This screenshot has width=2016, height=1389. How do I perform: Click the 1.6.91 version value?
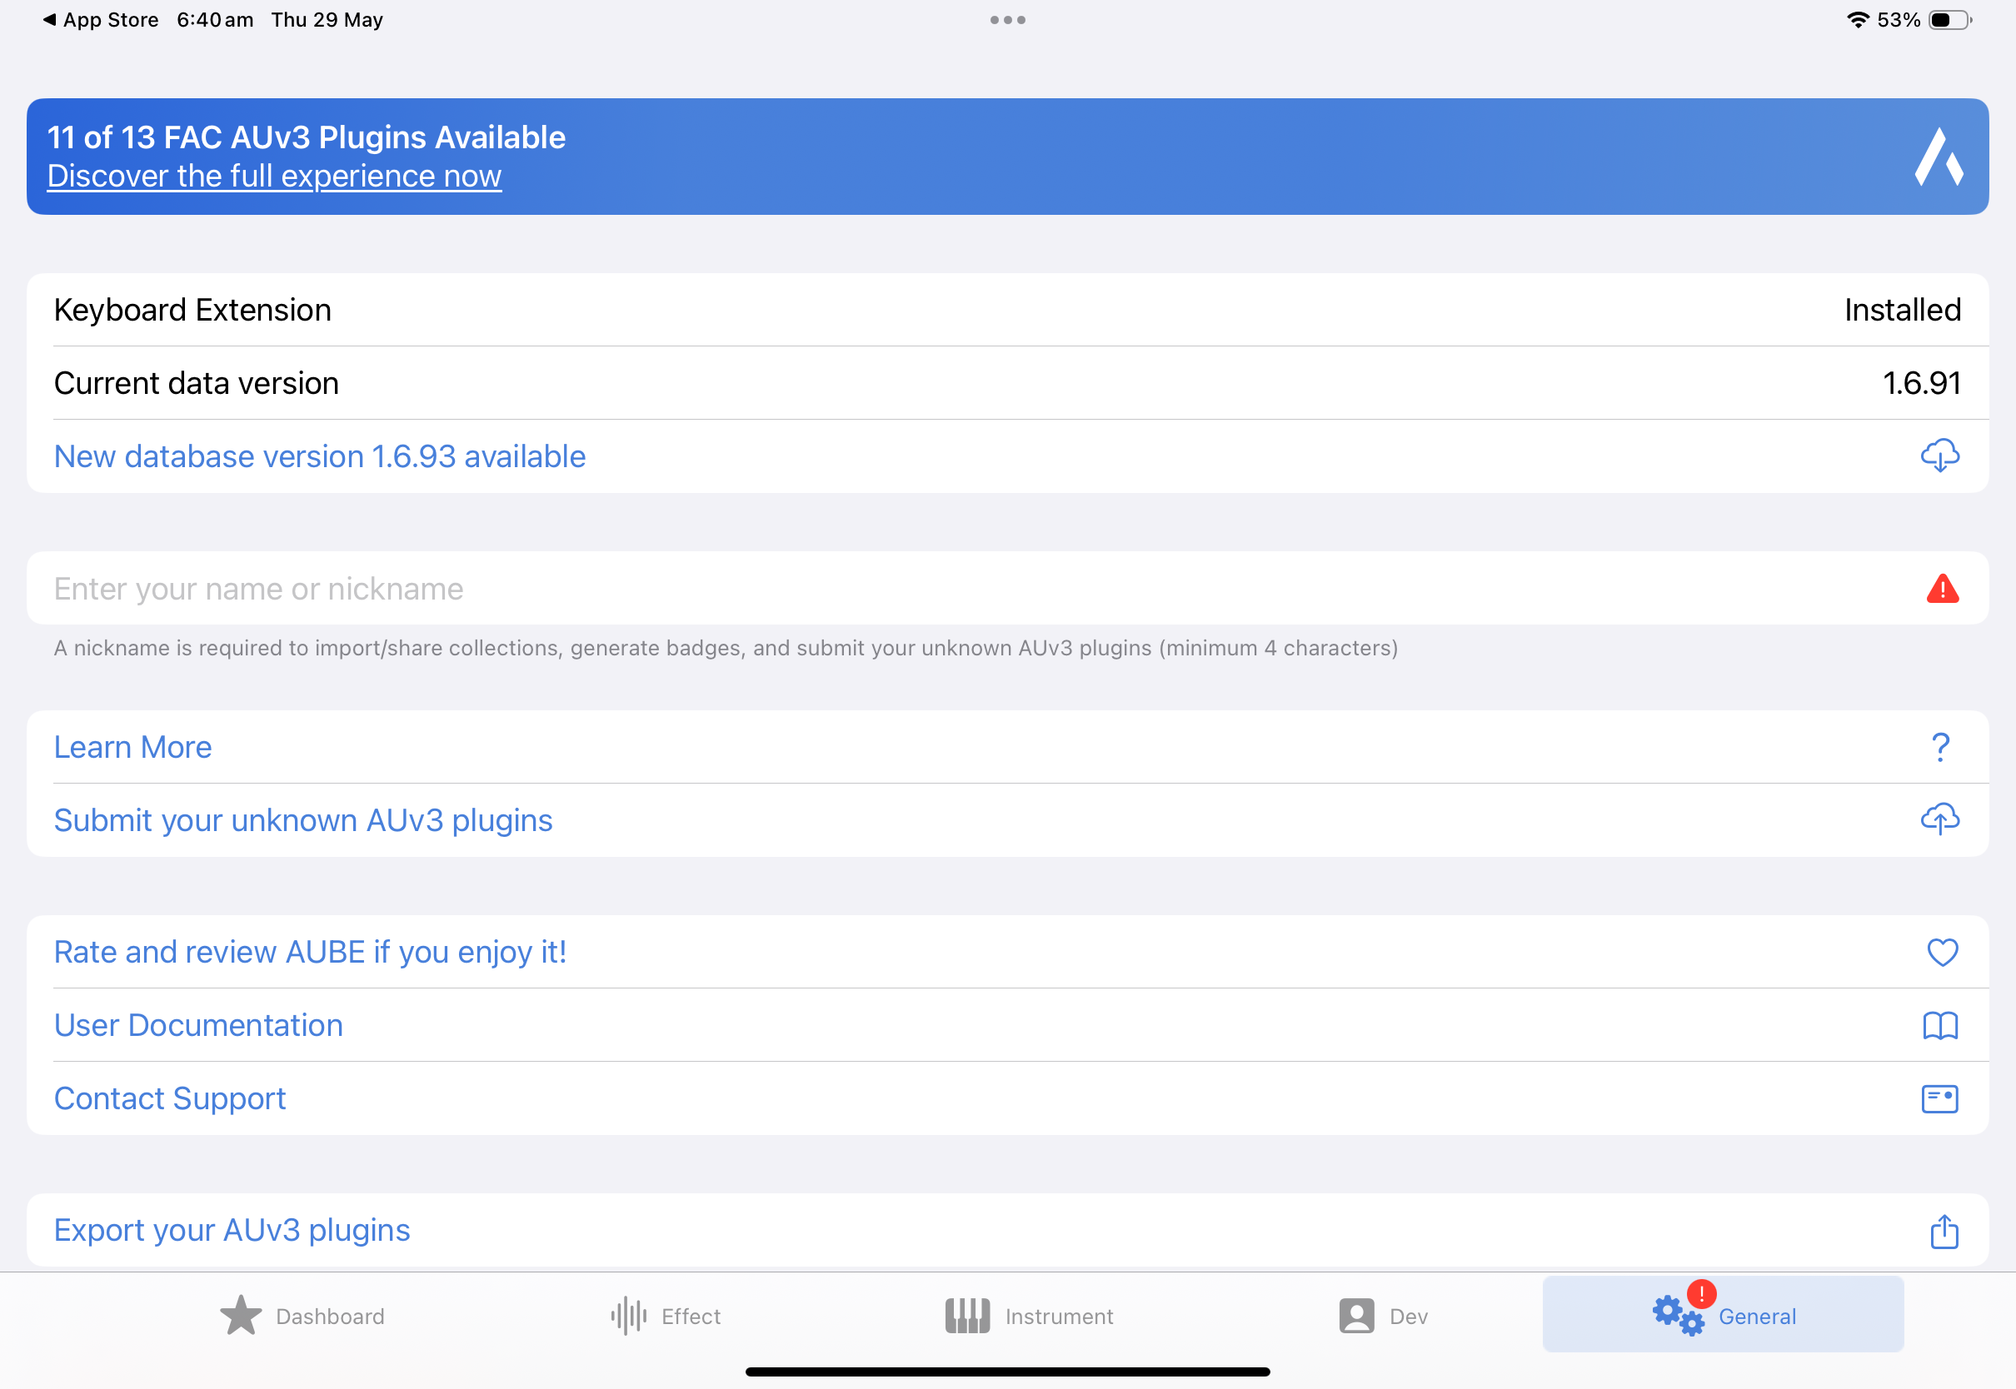[x=1921, y=383]
